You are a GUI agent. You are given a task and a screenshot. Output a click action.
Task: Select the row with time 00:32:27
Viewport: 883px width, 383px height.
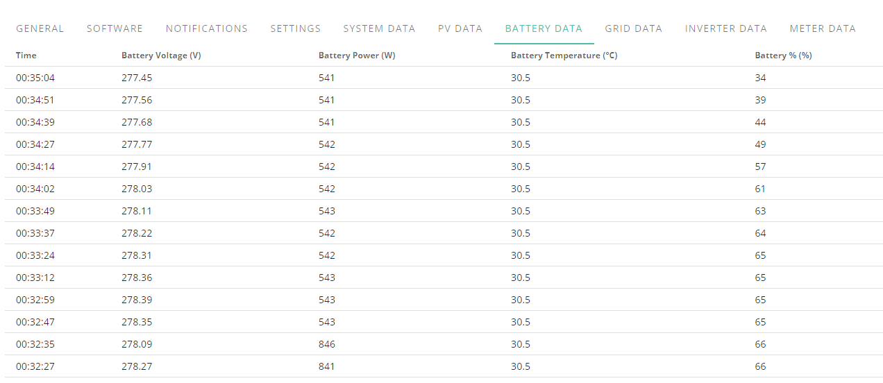pos(444,366)
